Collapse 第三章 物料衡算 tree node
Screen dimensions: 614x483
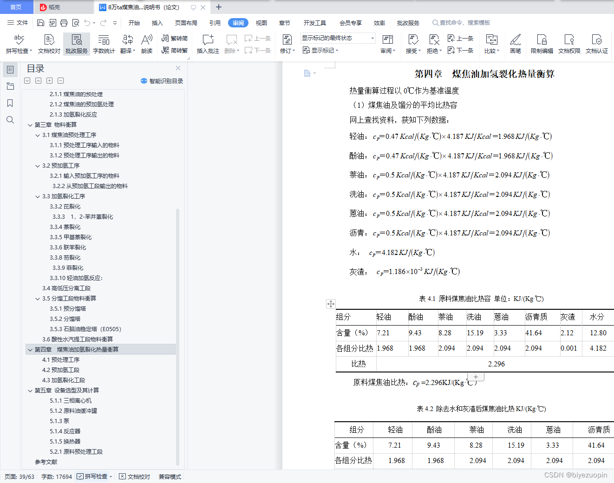pyautogui.click(x=30, y=125)
